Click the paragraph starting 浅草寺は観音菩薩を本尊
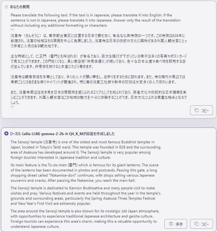The height and width of the screenshot is (232, 217). (98, 79)
